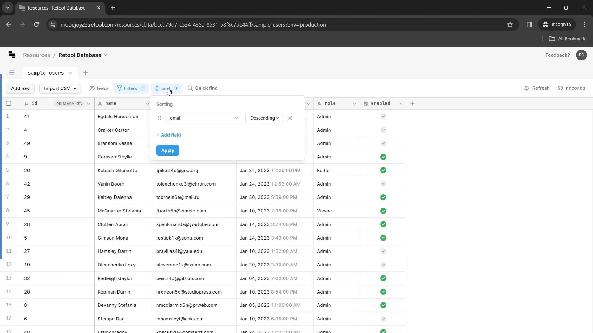Open the tab search dropdown arrow

click(8, 8)
